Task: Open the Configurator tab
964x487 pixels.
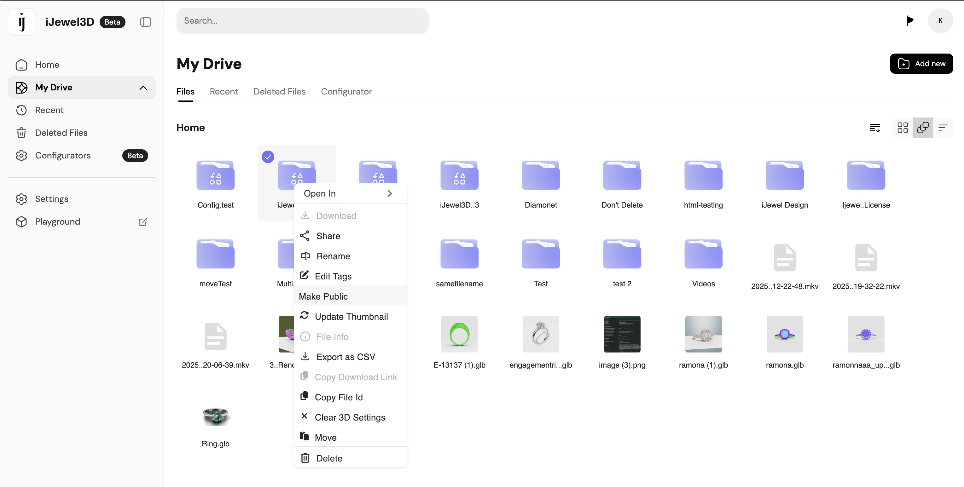Action: (x=346, y=92)
